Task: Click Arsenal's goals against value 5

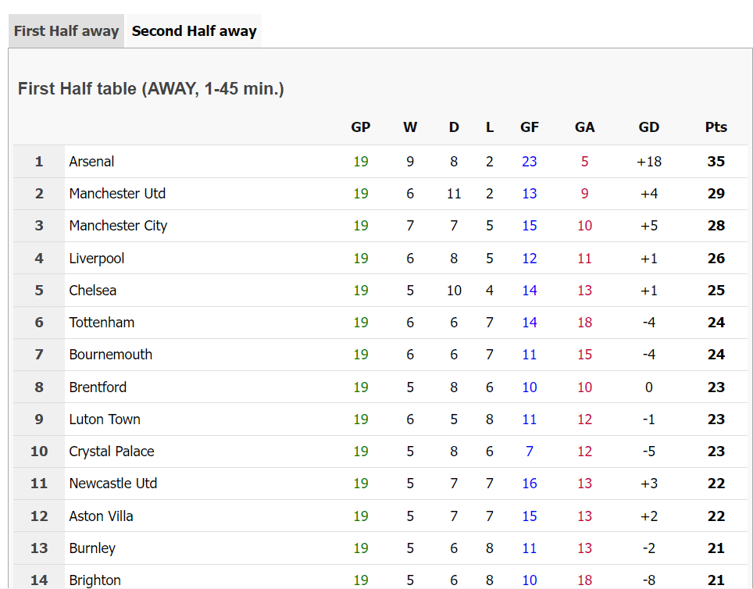Action: (x=584, y=162)
